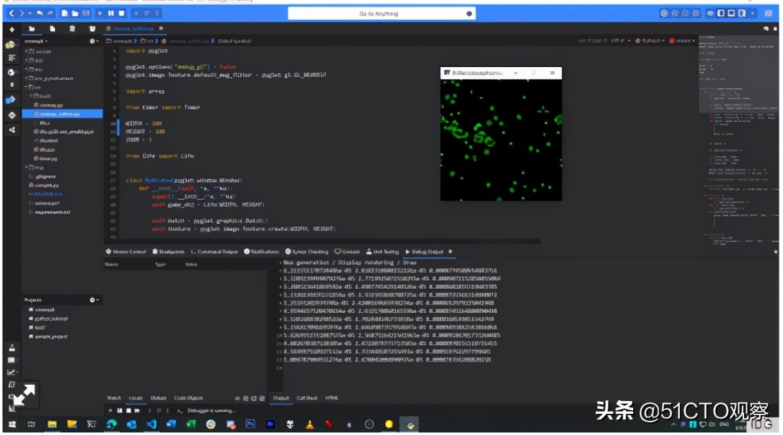Click the green particle simulation canvas
783x435 pixels.
[x=501, y=141]
